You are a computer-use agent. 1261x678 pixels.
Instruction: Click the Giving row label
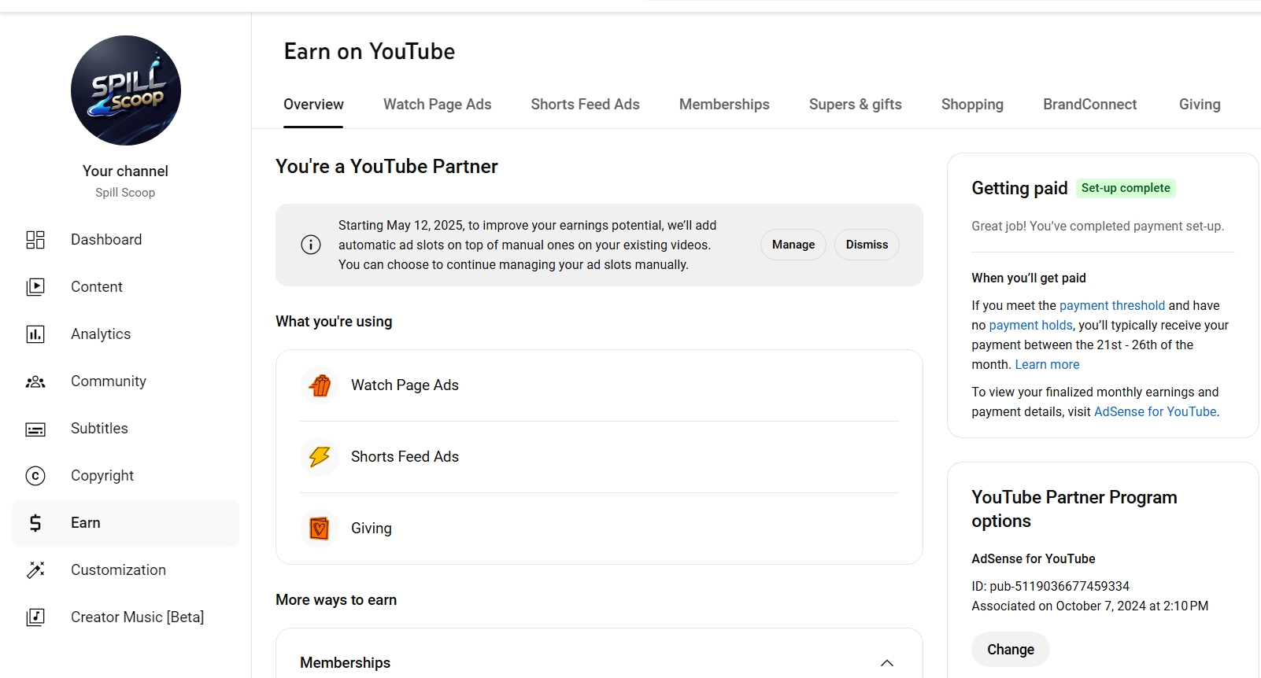pyautogui.click(x=372, y=529)
